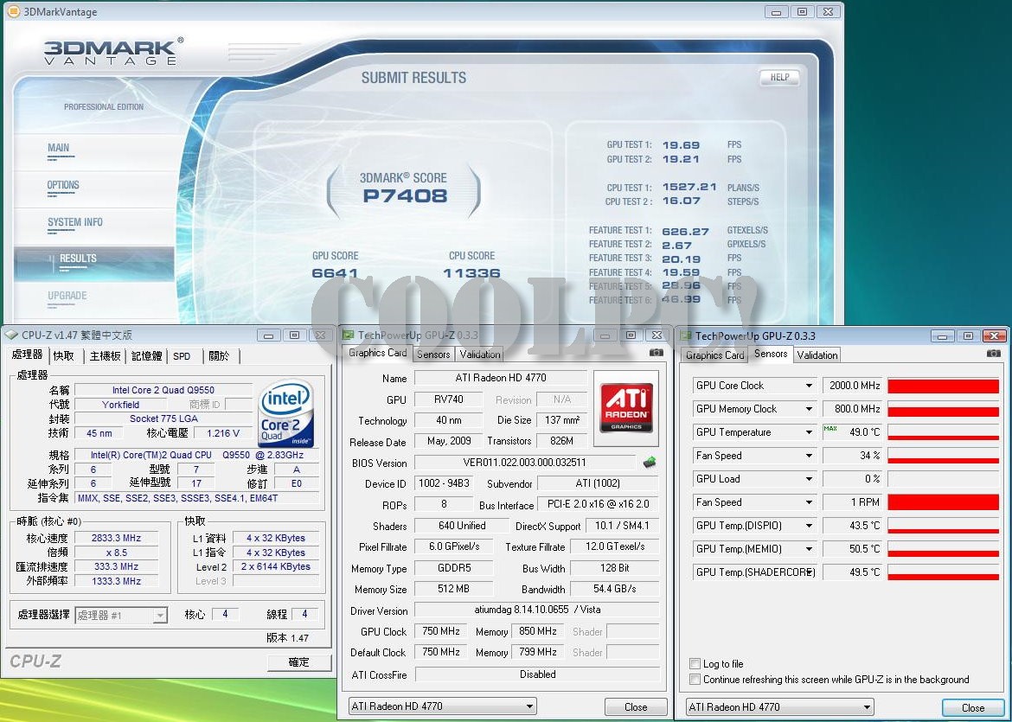Click the Intel Core 2 Quad logo
The width and height of the screenshot is (1012, 722).
point(286,414)
